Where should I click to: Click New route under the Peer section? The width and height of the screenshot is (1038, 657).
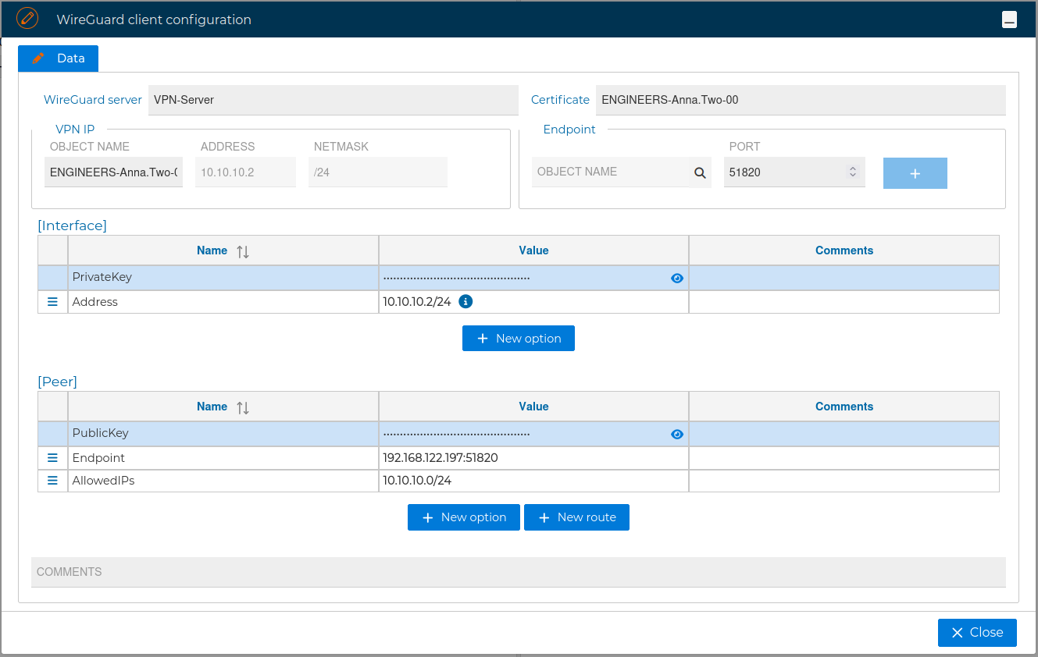(x=576, y=517)
